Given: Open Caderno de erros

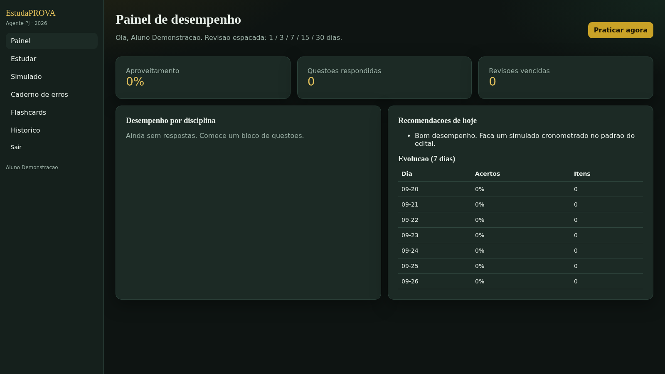Looking at the screenshot, I should point(52,94).
